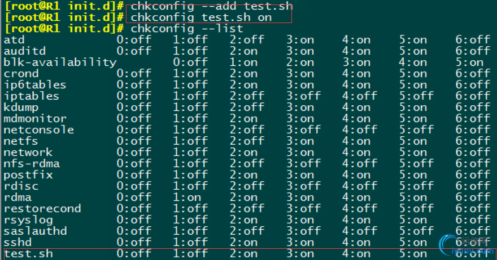This screenshot has width=497, height=260.
Task: Select the netconsole service row
Action: (247, 130)
